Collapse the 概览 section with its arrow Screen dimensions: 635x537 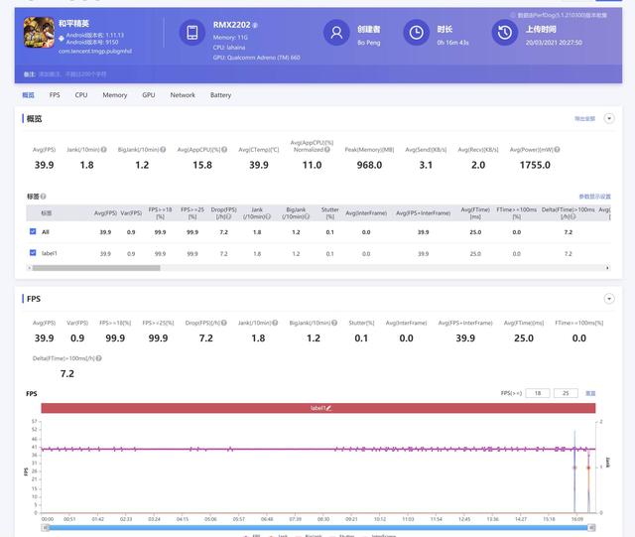point(609,118)
